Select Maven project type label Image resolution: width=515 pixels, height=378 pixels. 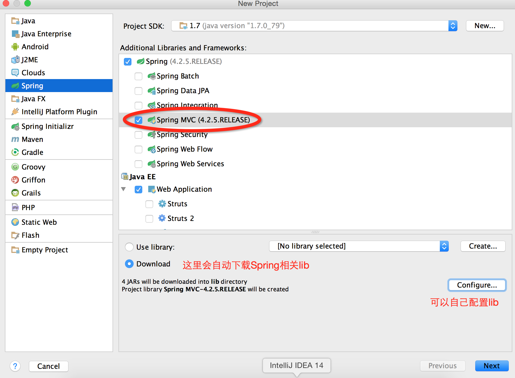32,139
